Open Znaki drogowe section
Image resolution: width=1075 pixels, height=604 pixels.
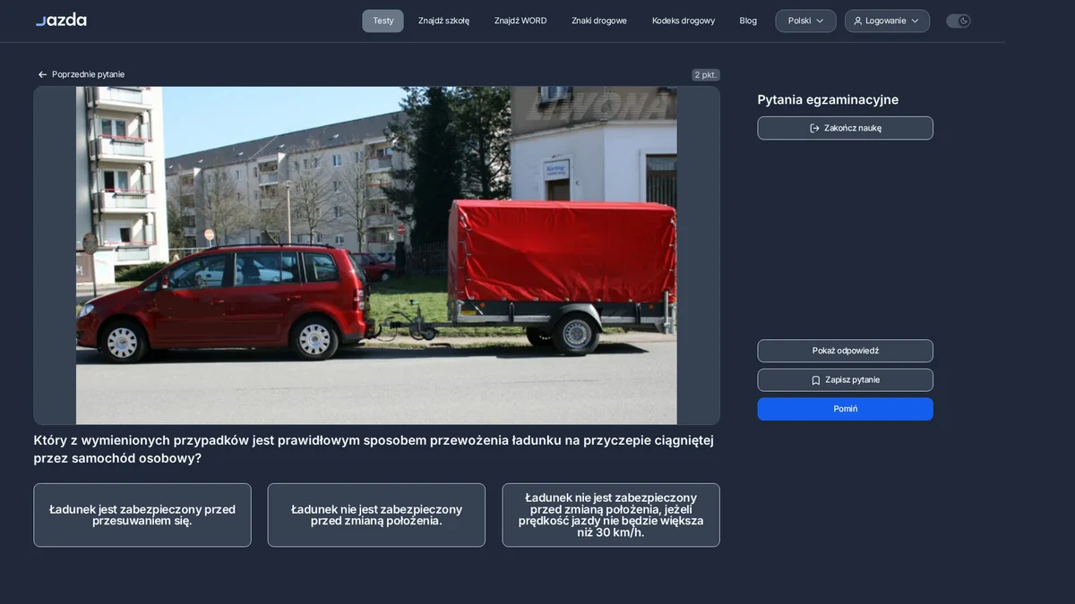(599, 21)
